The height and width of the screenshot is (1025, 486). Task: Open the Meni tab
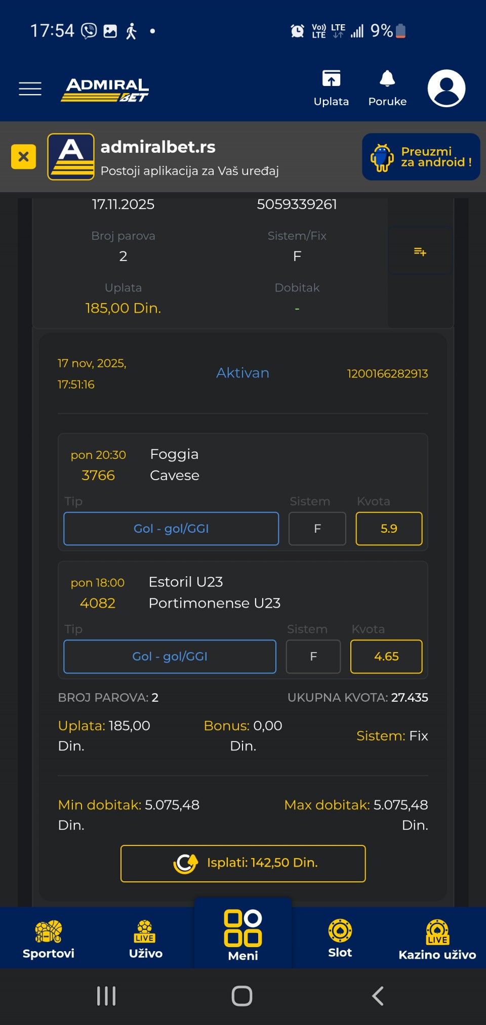tap(243, 936)
